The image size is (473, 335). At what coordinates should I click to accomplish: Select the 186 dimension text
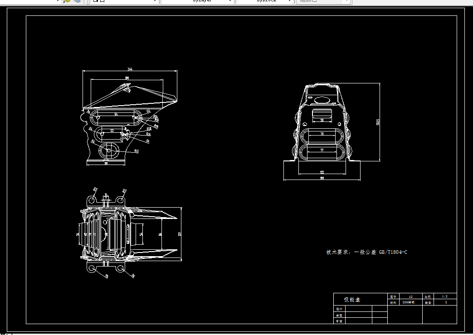click(x=127, y=78)
